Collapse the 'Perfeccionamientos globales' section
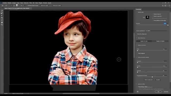Viewport: 171px width, 96px height. coord(137,57)
